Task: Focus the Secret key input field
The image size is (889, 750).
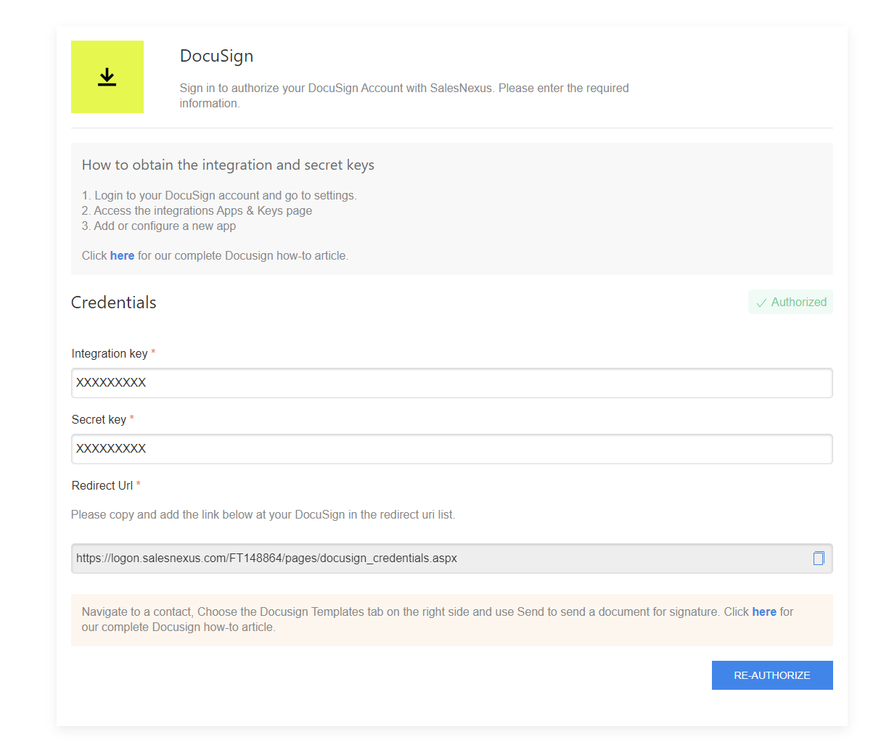Action: (451, 449)
